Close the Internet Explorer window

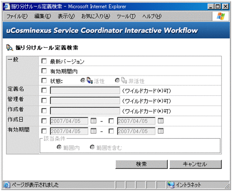[x=226, y=6]
